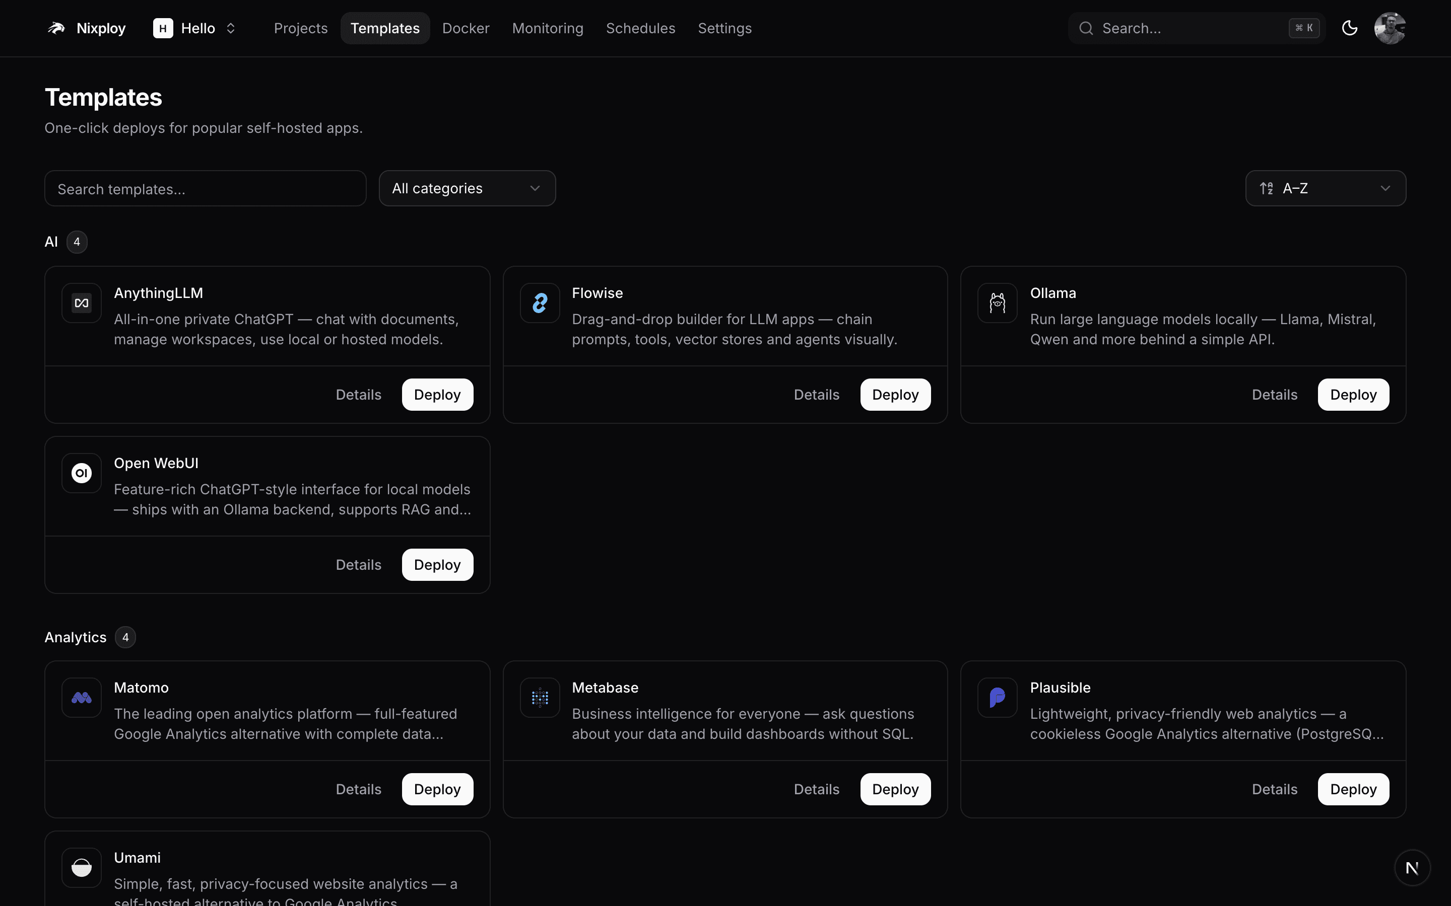Viewport: 1451px width, 906px height.
Task: Open the Hello workspace switcher chevrons
Action: point(231,28)
